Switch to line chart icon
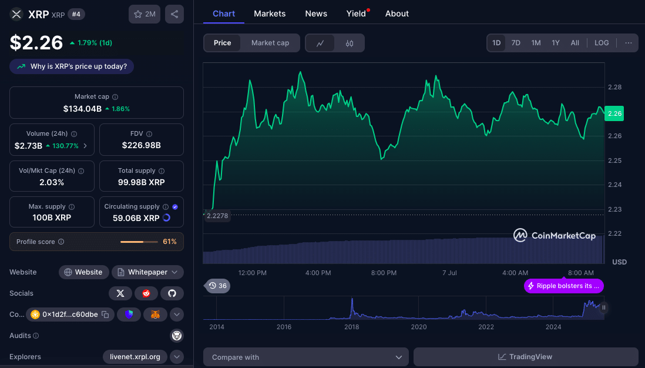Viewport: 645px width, 368px height. click(x=320, y=44)
